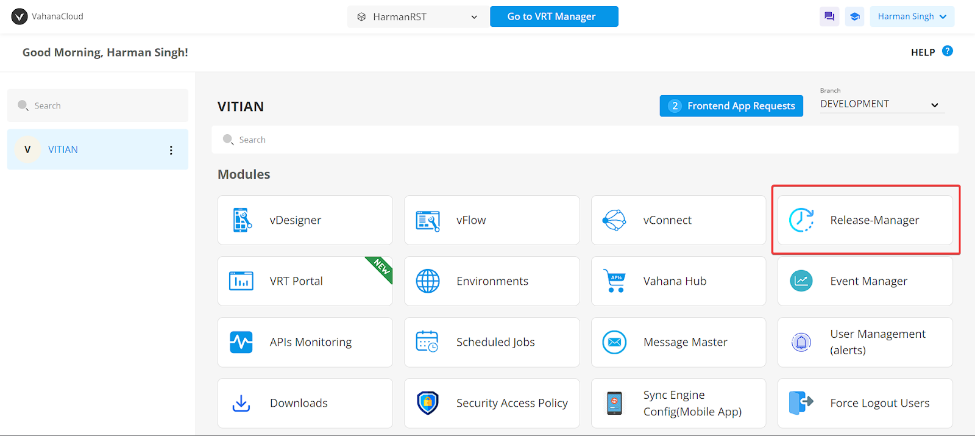Open VITIAN three-dot options menu
Viewport: 975px width, 436px height.
click(x=171, y=150)
